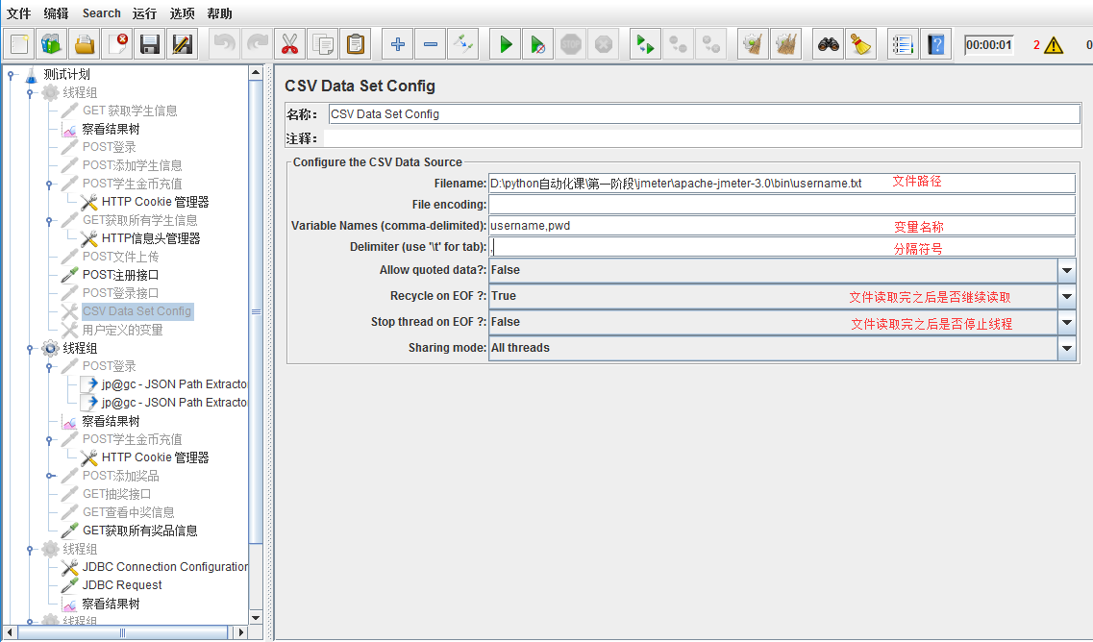
Task: Expand the Allow quoted data dropdown
Action: tap(1067, 270)
